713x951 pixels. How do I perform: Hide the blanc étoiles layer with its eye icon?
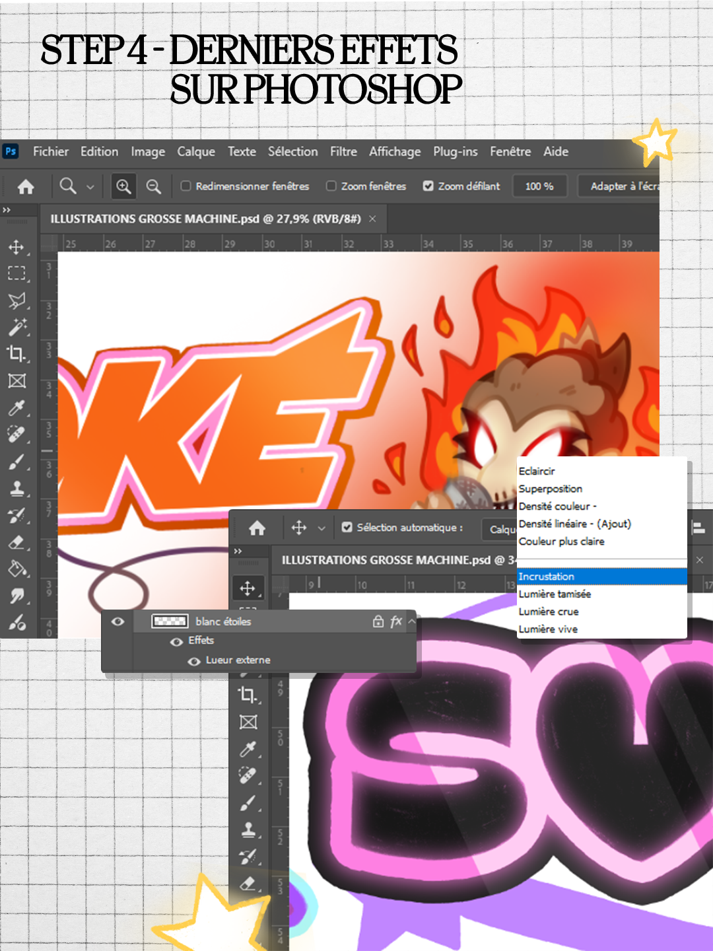click(x=118, y=621)
